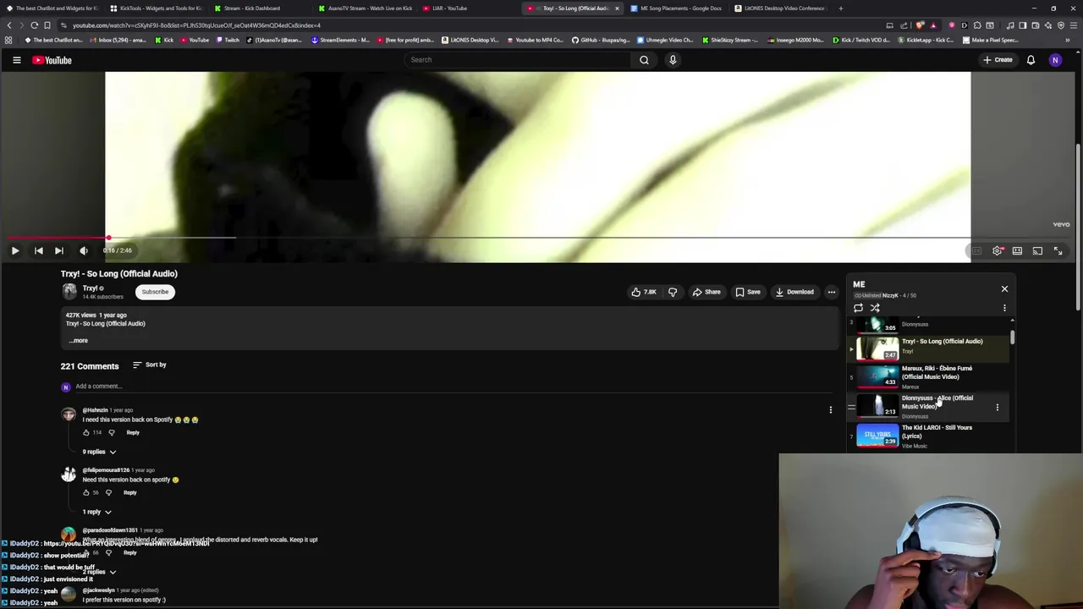This screenshot has height=609, width=1083.
Task: Open the Twitch bookmark
Action: (x=227, y=40)
